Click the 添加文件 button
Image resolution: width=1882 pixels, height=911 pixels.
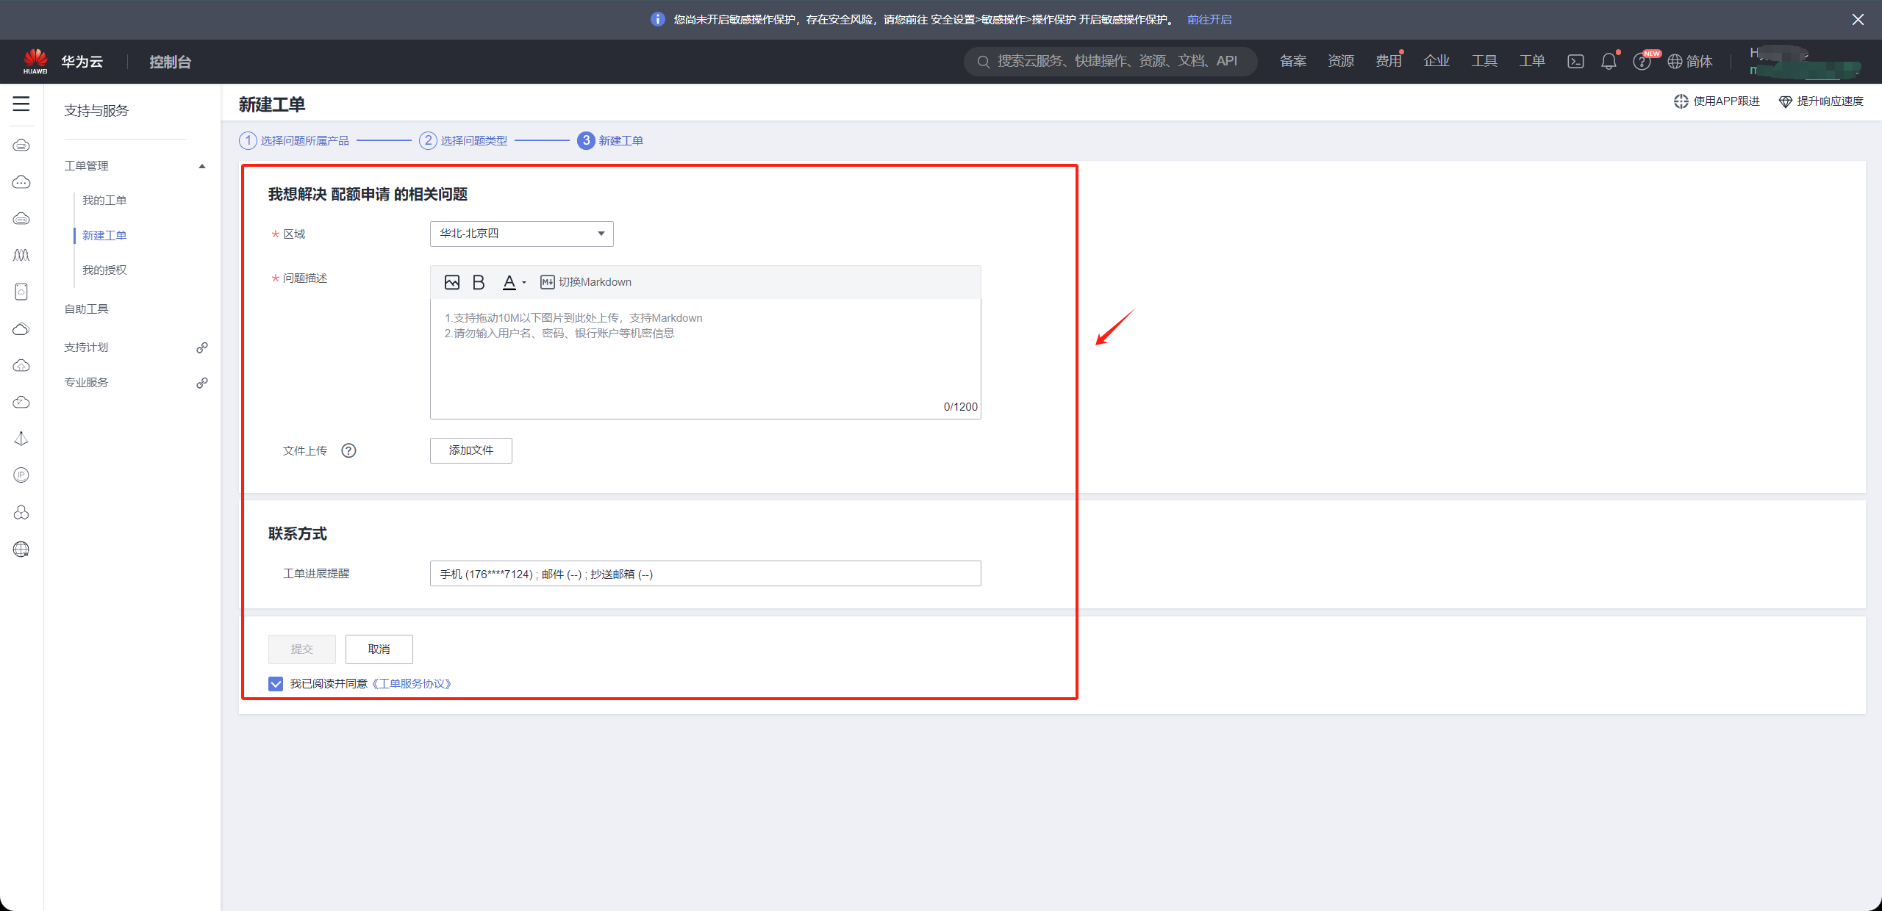470,450
